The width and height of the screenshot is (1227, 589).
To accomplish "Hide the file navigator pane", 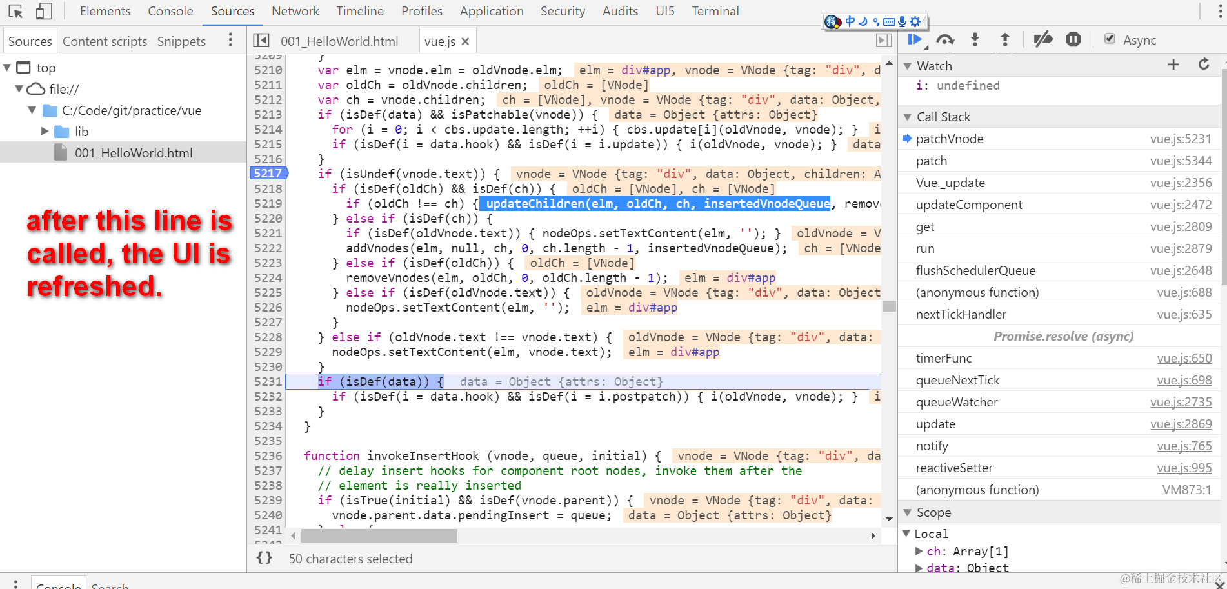I will click(x=261, y=41).
